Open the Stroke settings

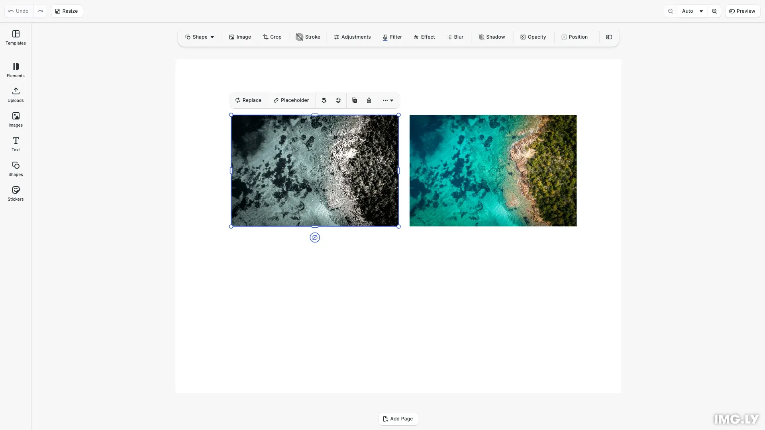(x=308, y=37)
